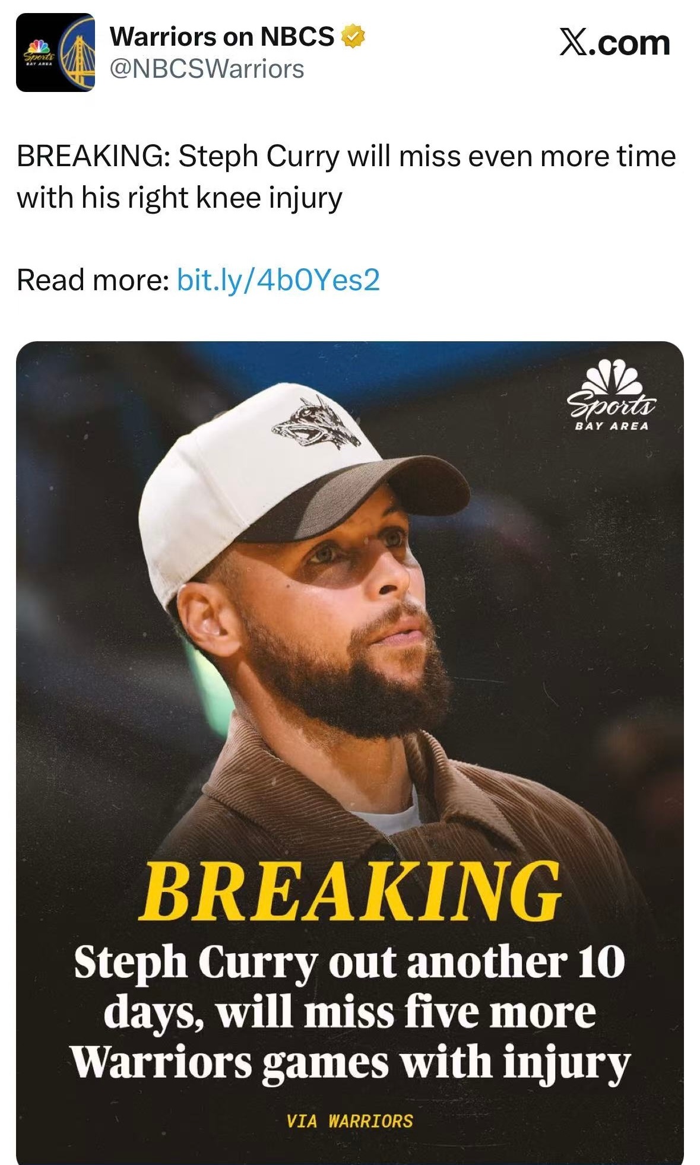Click the Warriors bridge logo in avatar
Viewport: 700px width, 1165px height.
(78, 55)
